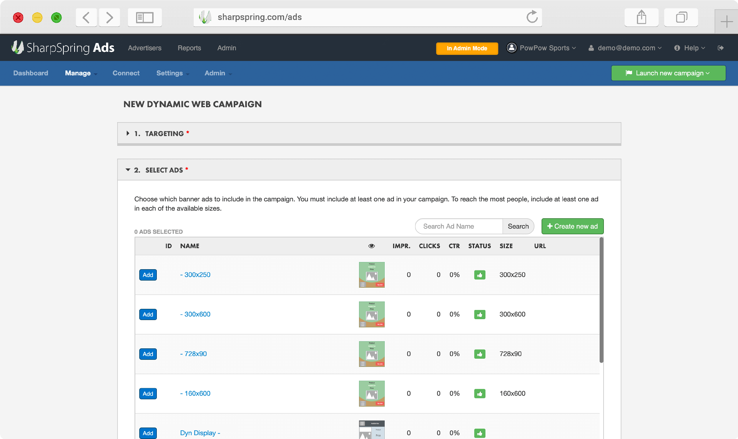Image resolution: width=738 pixels, height=439 pixels.
Task: Toggle the browser sidebar icon
Action: click(145, 17)
